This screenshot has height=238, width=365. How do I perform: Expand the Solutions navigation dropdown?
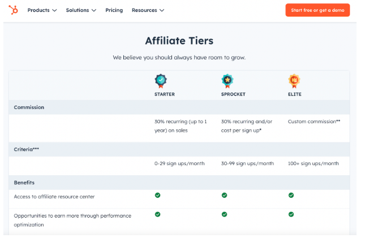click(81, 10)
